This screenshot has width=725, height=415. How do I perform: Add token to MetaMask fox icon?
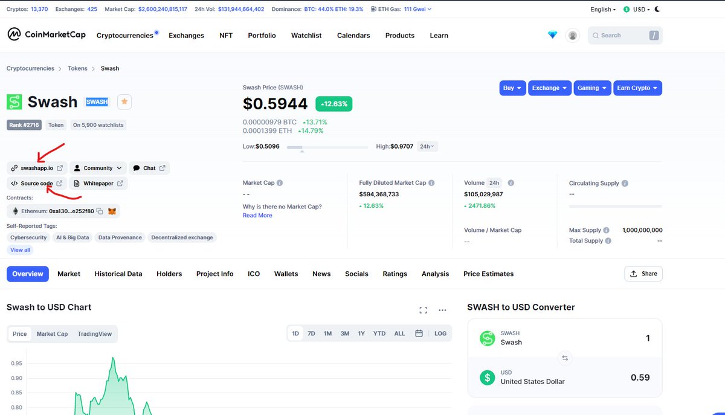(112, 211)
